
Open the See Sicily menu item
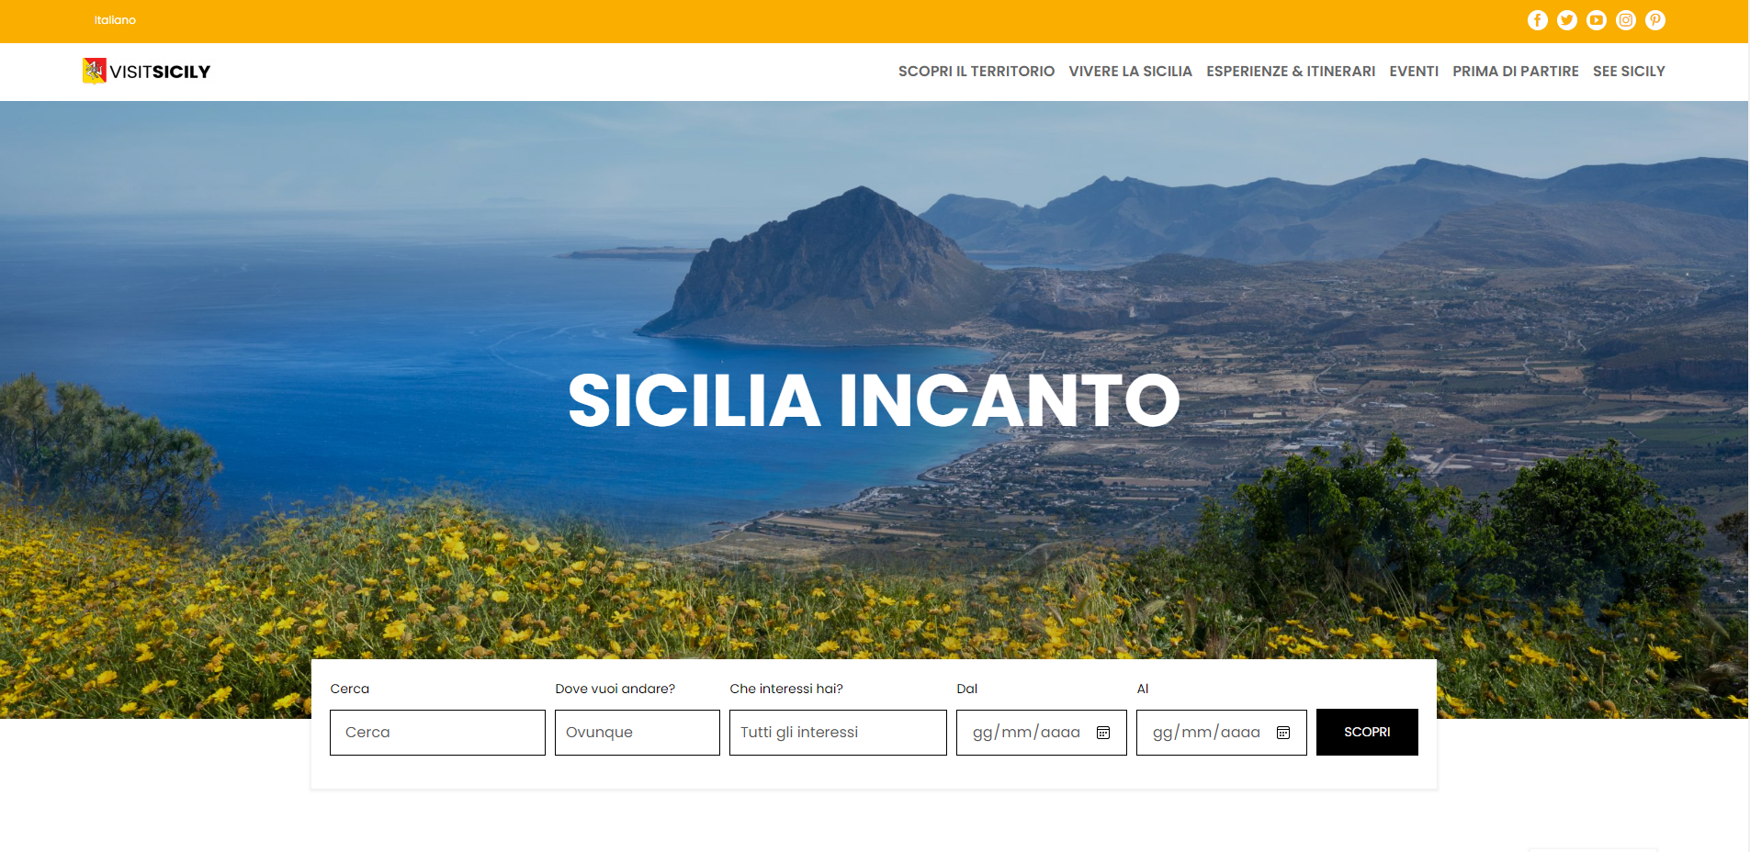click(x=1629, y=72)
